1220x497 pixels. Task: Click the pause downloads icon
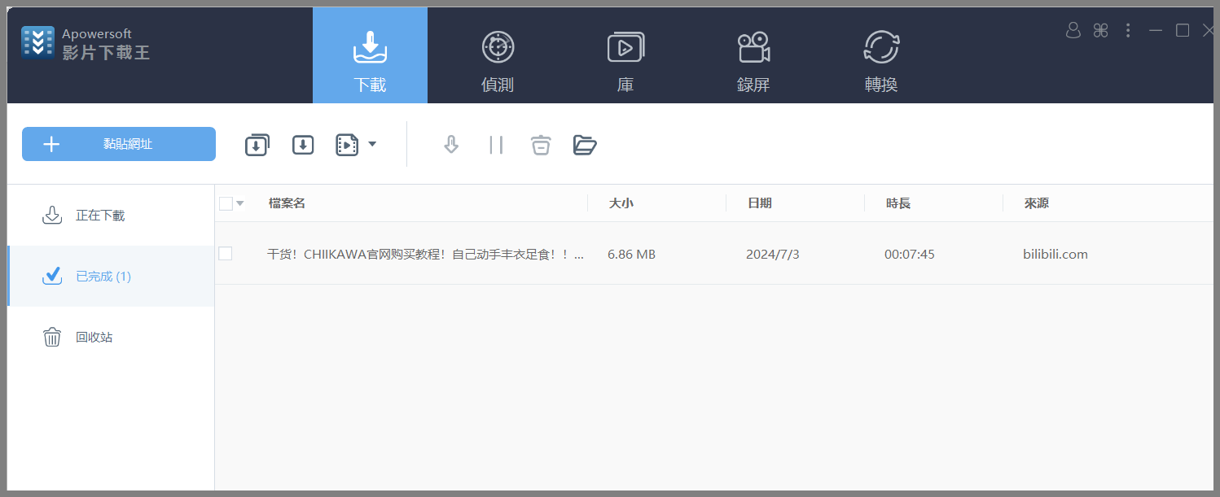pyautogui.click(x=496, y=144)
